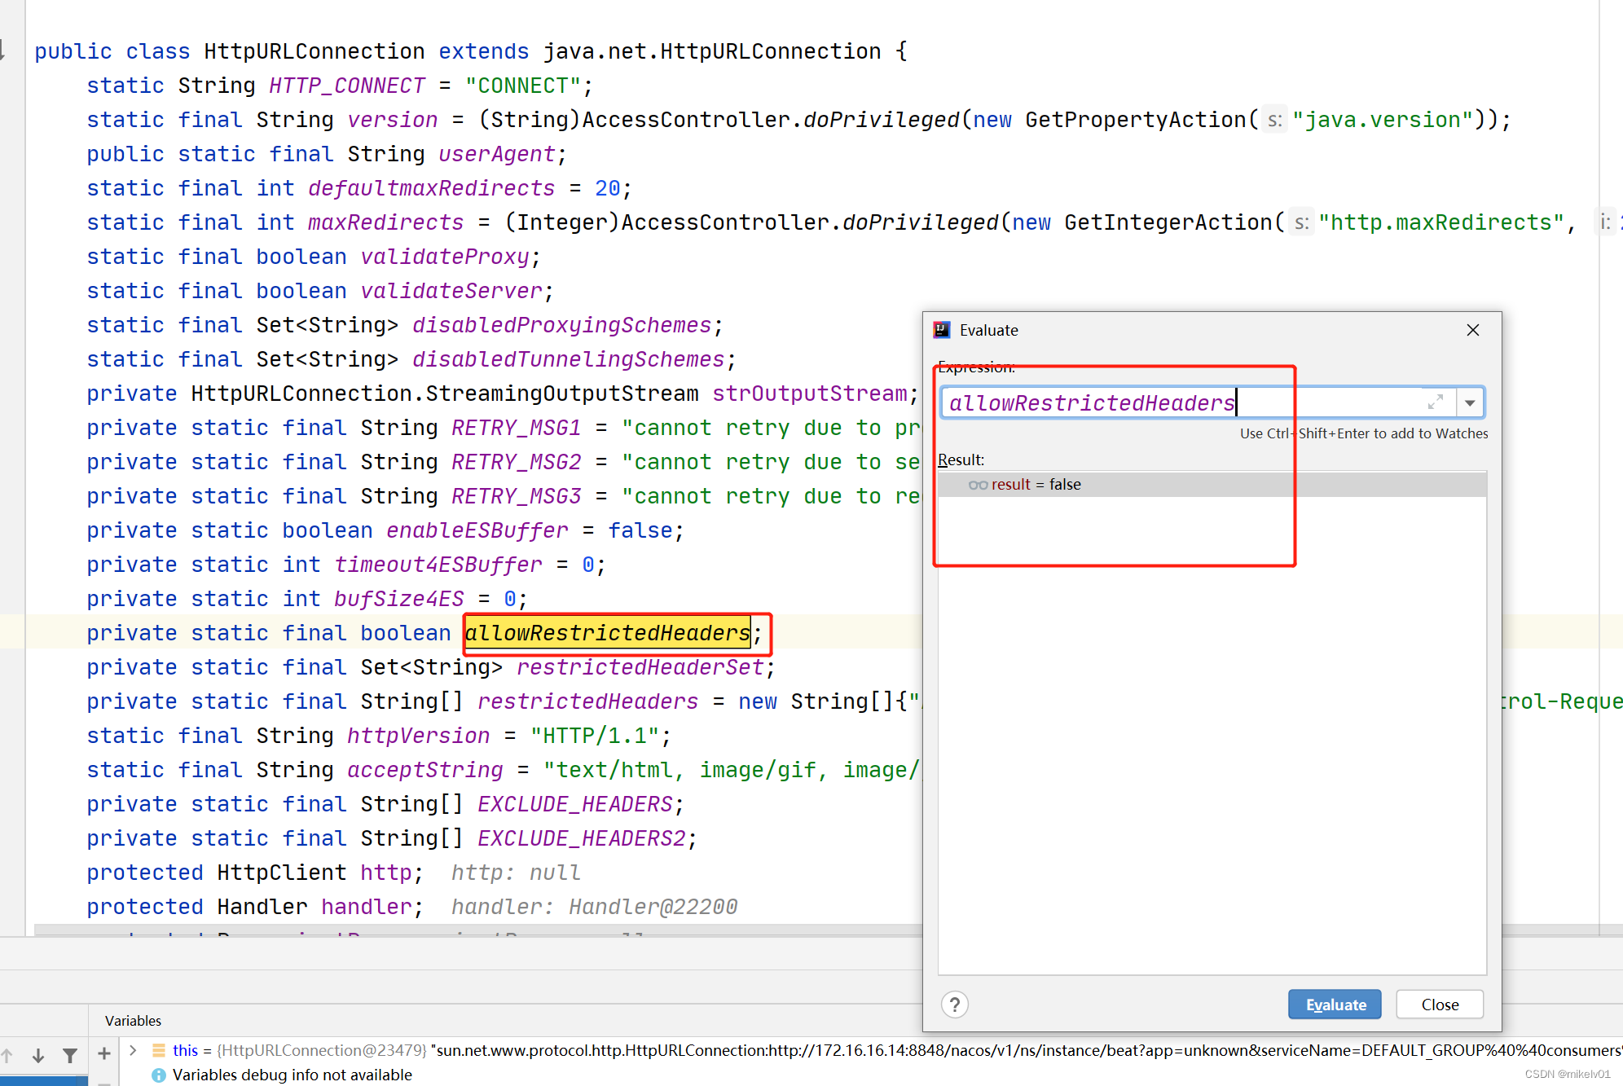The width and height of the screenshot is (1623, 1086).
Task: Click the "http.maxRedirects" string literal
Action: pos(1441,222)
